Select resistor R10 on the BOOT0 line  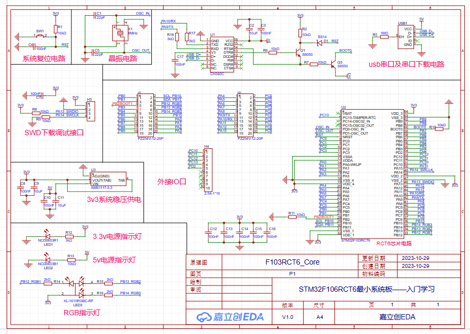click(439, 129)
